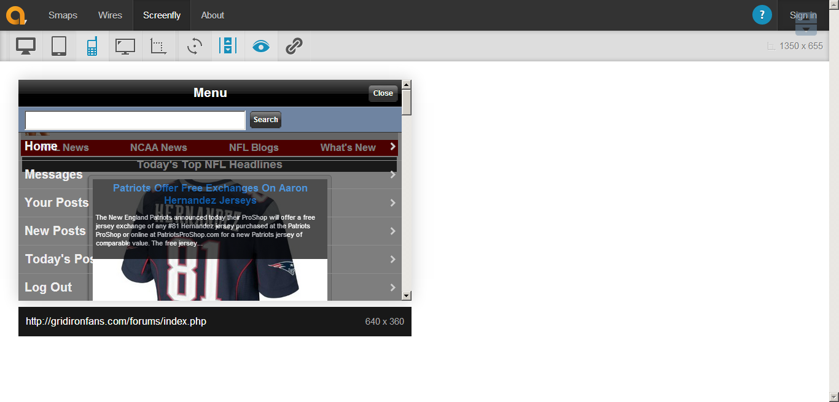839x402 pixels.
Task: Close the mobile Menu overlay
Action: tap(383, 93)
